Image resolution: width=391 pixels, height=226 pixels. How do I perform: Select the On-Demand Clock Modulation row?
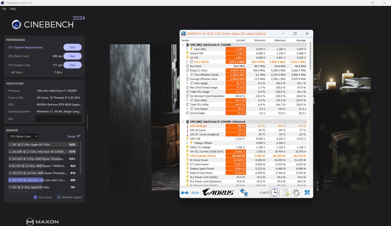[244, 96]
